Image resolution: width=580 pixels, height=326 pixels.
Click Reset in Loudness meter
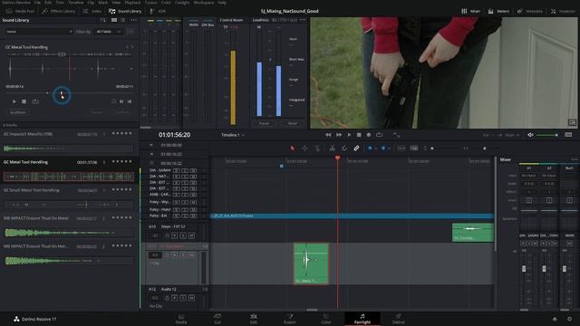coord(293,123)
